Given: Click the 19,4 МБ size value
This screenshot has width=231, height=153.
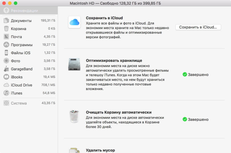Looking at the screenshot, I should pos(49,77).
